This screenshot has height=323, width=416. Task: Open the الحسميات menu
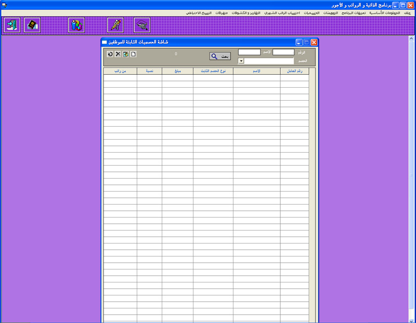[x=310, y=12]
